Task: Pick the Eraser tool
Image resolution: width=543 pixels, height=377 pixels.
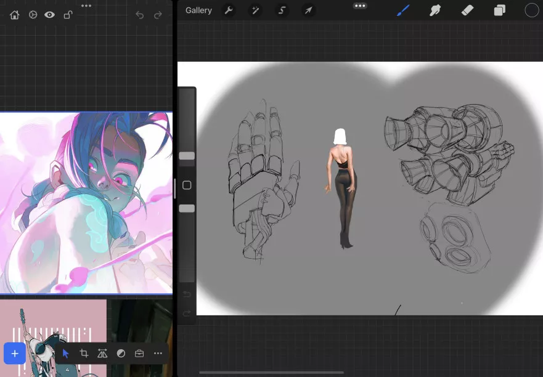Action: [x=467, y=10]
